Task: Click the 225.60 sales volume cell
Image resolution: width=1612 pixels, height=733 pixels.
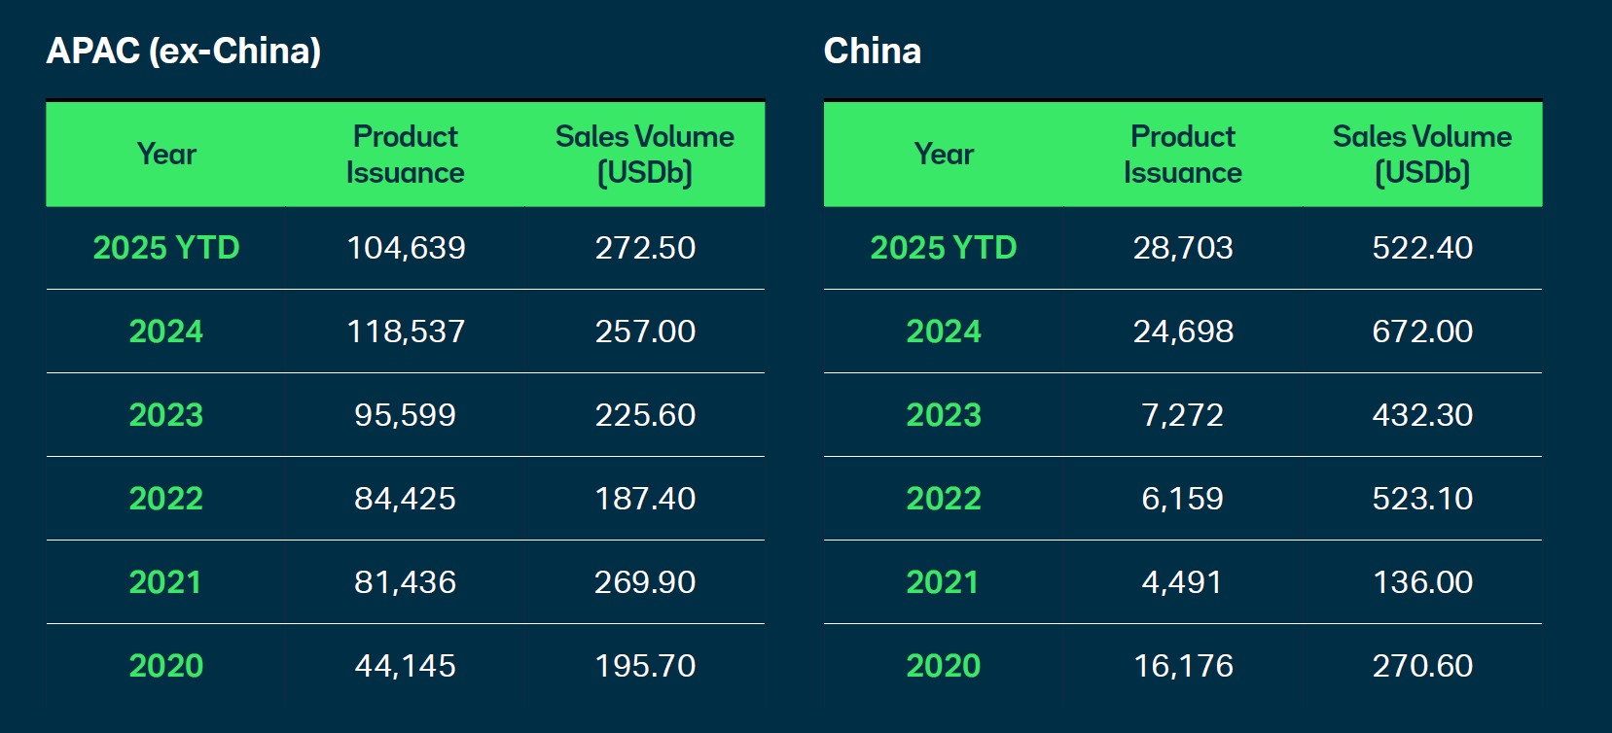Action: [645, 415]
